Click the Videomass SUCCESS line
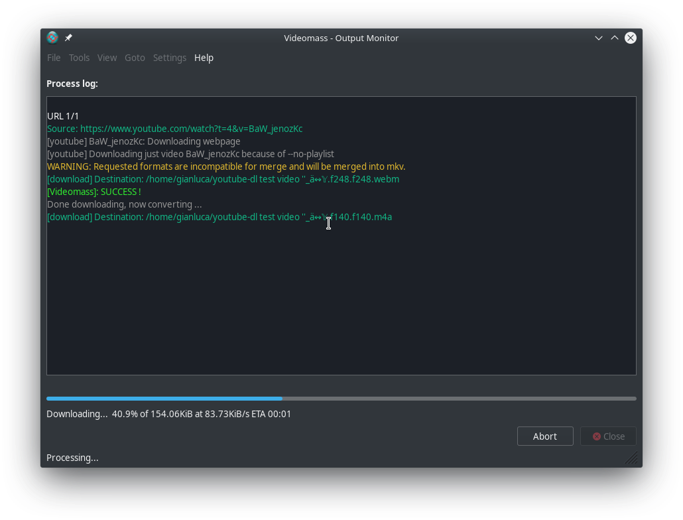Image resolution: width=683 pixels, height=520 pixels. pos(94,192)
